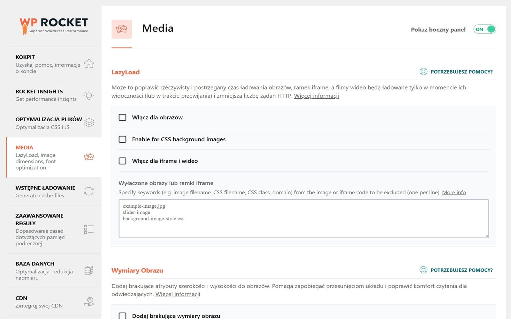The image size is (511, 319).
Task: Select the Media menu item
Action: coord(54,157)
